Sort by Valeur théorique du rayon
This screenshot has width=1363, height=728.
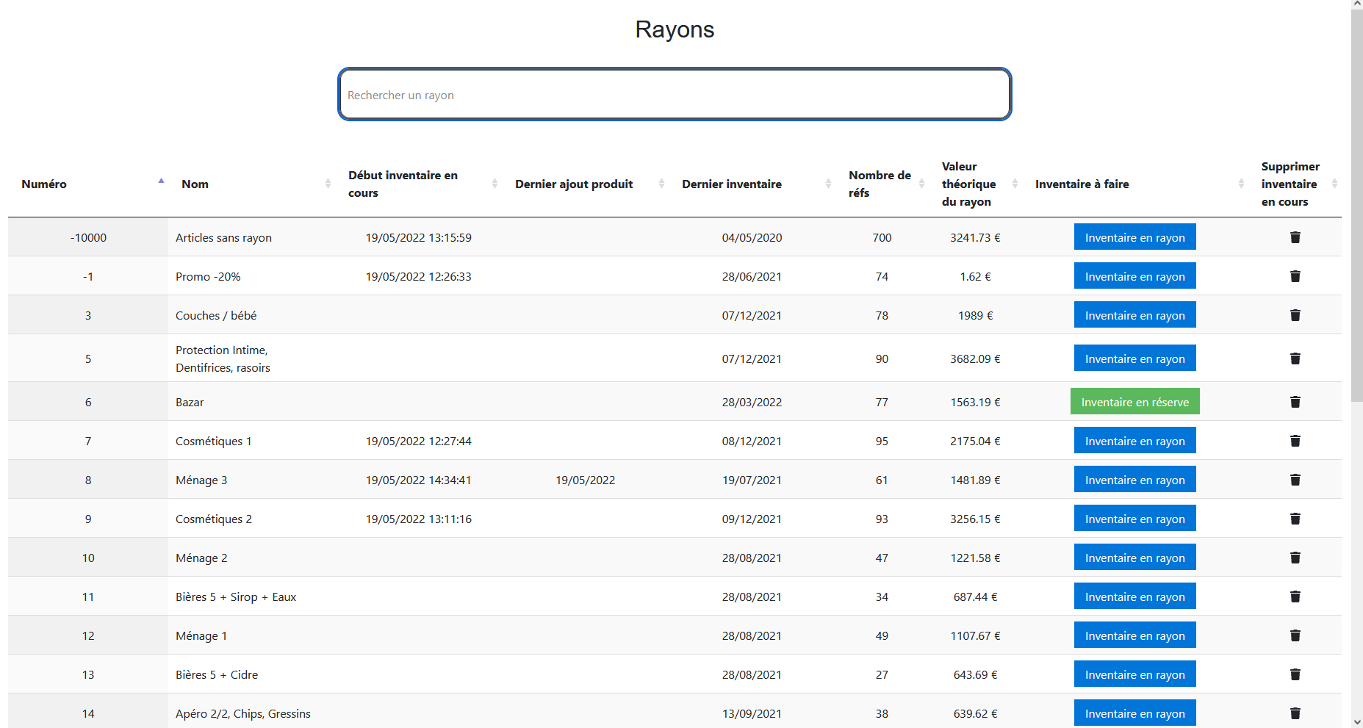[1015, 184]
